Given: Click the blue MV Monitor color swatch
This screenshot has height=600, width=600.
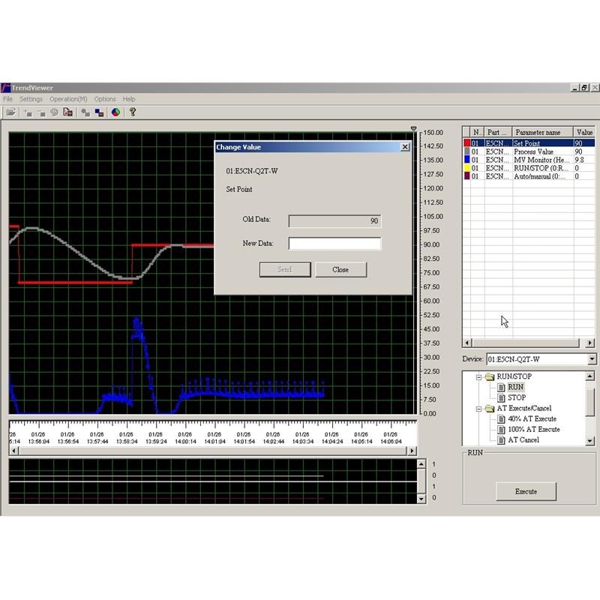Looking at the screenshot, I should [x=466, y=160].
